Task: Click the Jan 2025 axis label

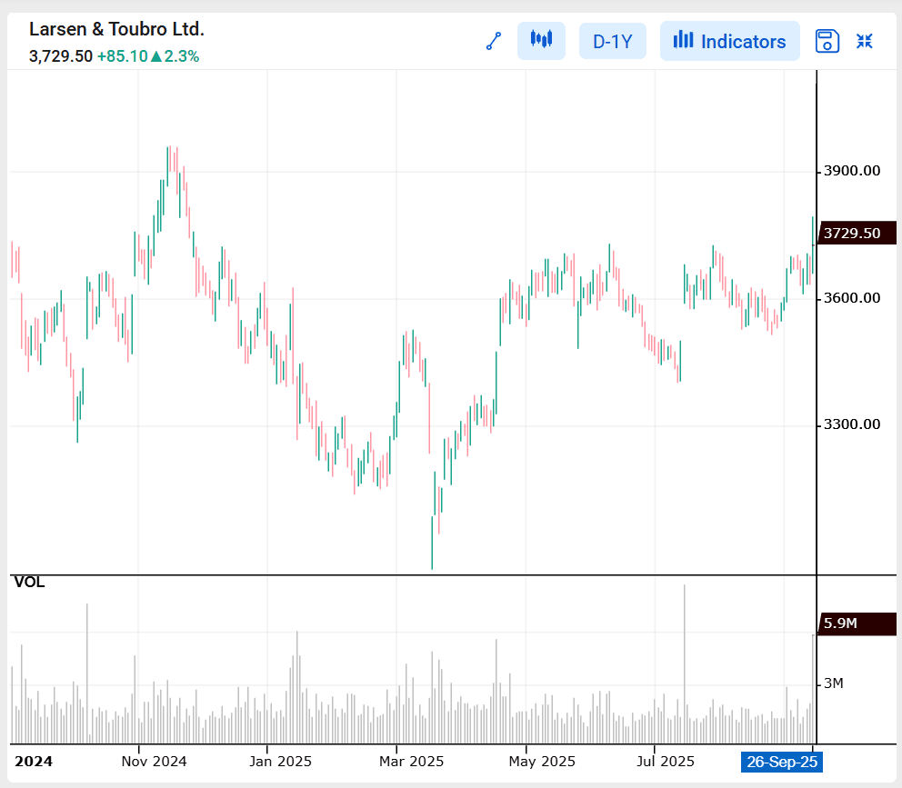Action: (x=280, y=762)
